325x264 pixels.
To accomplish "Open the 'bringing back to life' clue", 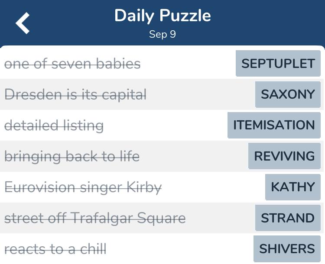I will [72, 157].
